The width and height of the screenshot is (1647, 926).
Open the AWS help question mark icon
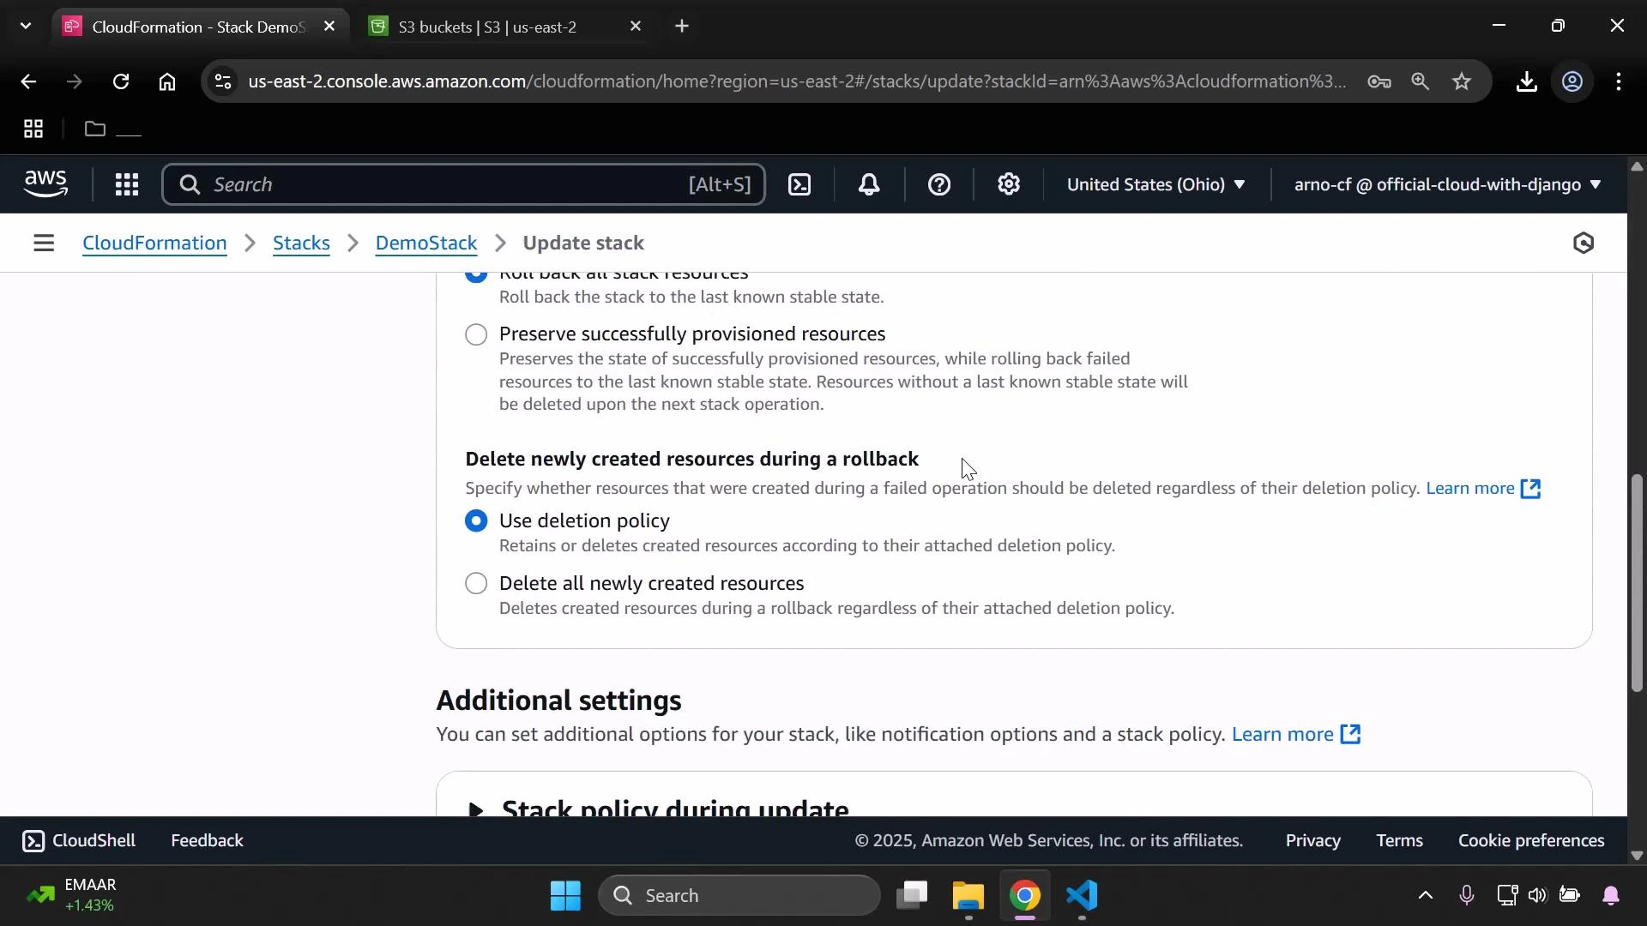(940, 183)
